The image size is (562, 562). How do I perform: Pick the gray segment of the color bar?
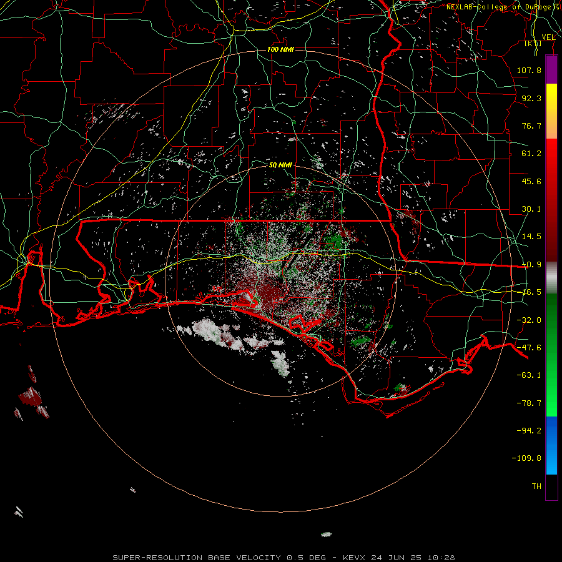[x=551, y=278]
